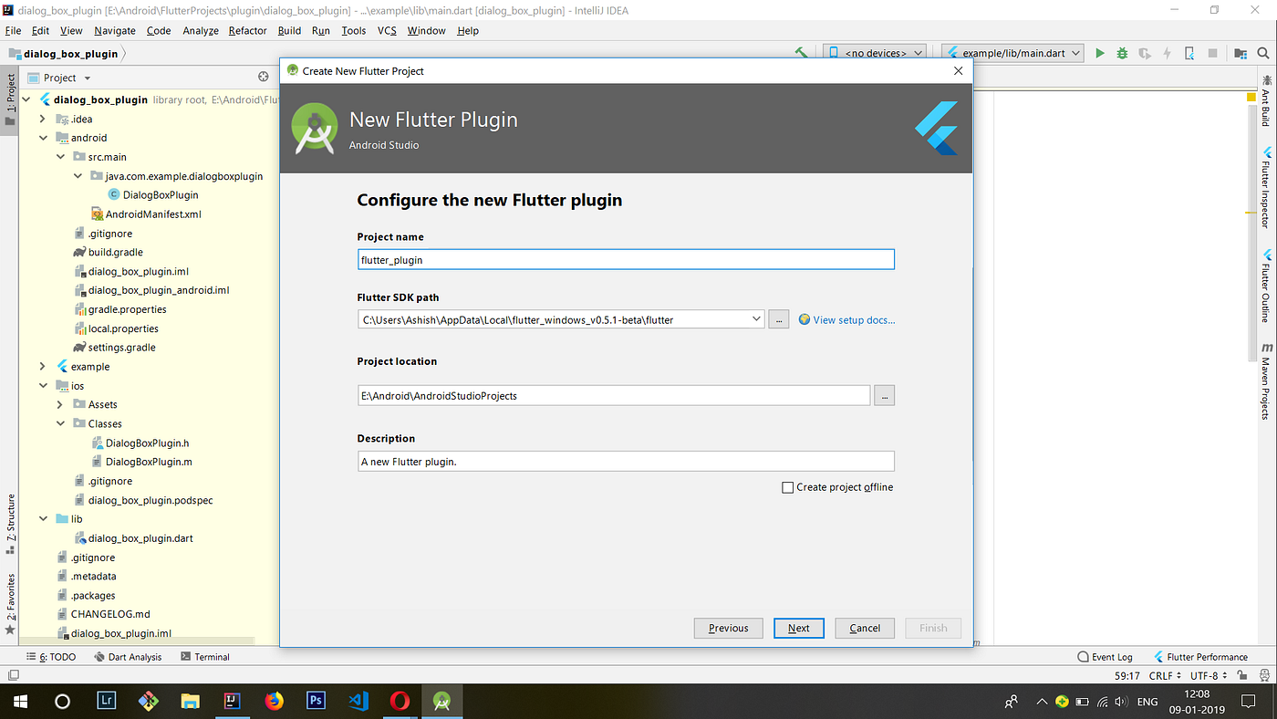Open the Event Log

(1105, 656)
